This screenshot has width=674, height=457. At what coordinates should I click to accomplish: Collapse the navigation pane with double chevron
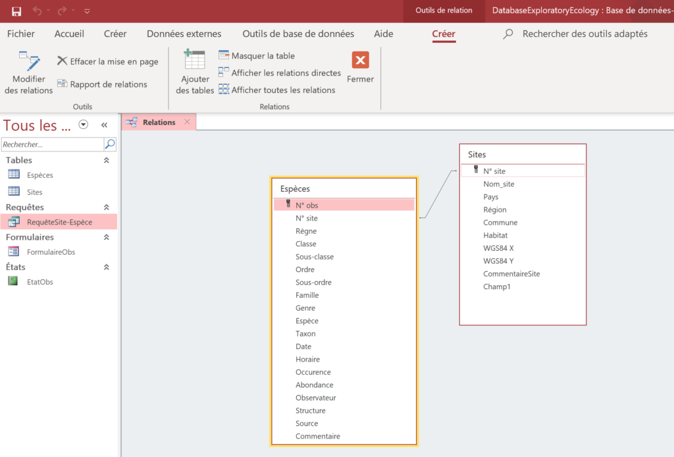[104, 125]
